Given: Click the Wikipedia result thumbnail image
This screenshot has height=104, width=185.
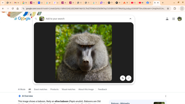Looking at the screenshot, I should 159,103.
